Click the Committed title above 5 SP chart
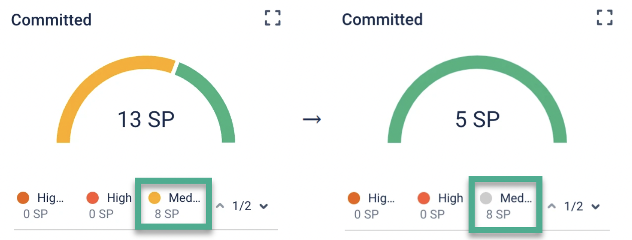 point(382,19)
